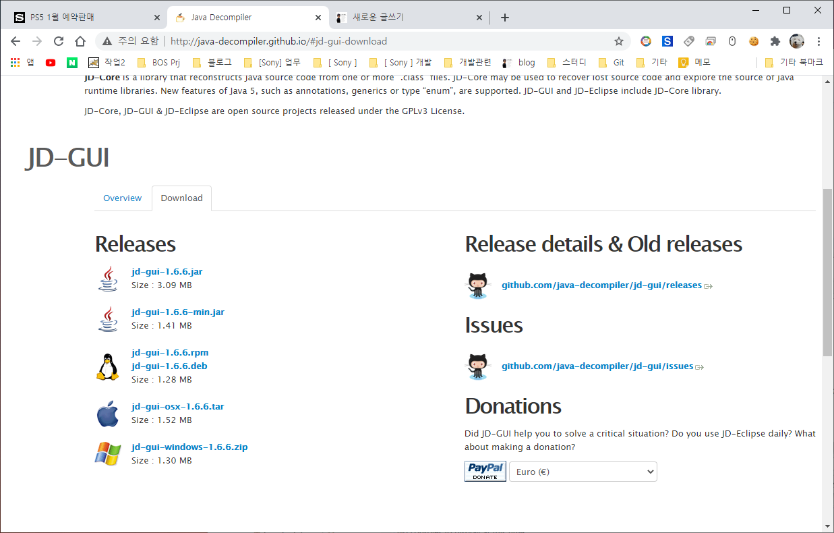The width and height of the screenshot is (834, 533).
Task: Open the 메모 bookmark
Action: (x=694, y=63)
